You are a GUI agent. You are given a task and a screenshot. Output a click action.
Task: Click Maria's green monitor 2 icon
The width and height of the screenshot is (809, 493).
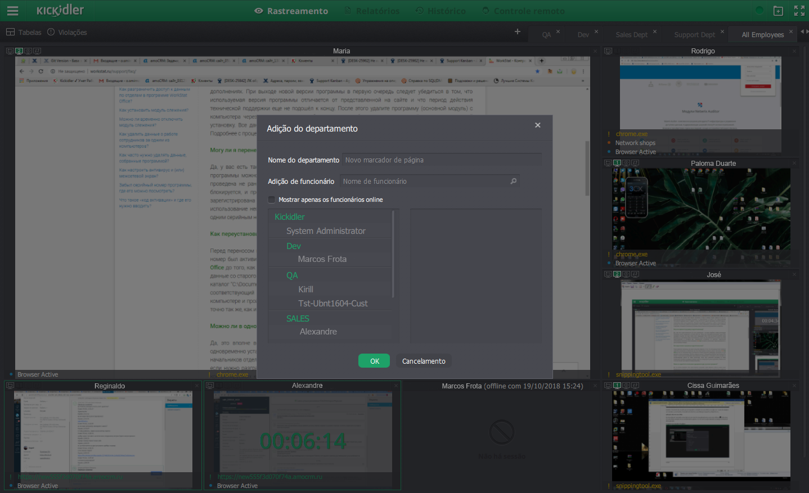(19, 51)
